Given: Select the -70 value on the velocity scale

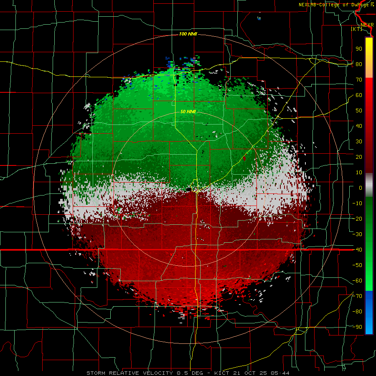Looking at the screenshot, I should (357, 296).
